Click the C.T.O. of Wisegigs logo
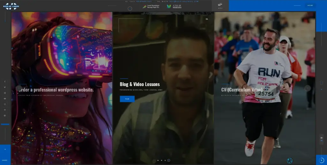 tap(174, 6)
